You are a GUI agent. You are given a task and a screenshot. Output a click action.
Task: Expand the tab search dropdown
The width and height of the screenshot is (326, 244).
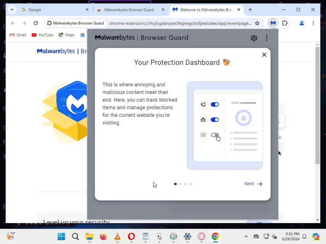(x=12, y=10)
